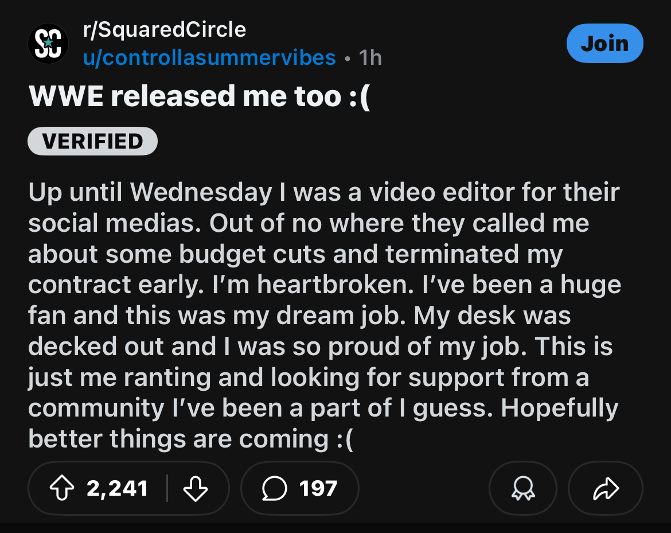
Task: Open the SquaredCircle subreddit avatar logo
Action: (x=48, y=44)
